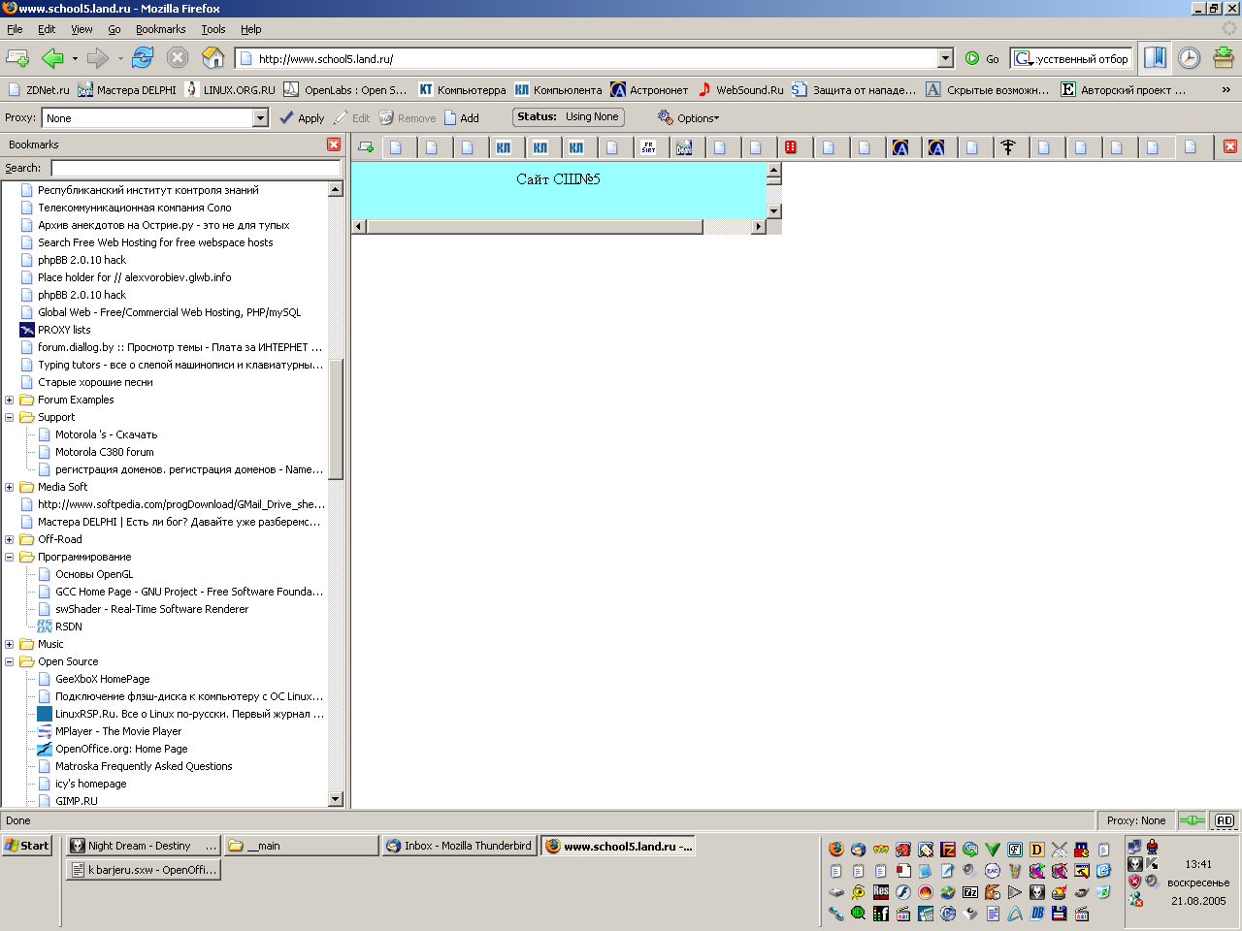This screenshot has height=931, width=1242.
Task: Click Add in the proxy toolbar
Action: 462,117
